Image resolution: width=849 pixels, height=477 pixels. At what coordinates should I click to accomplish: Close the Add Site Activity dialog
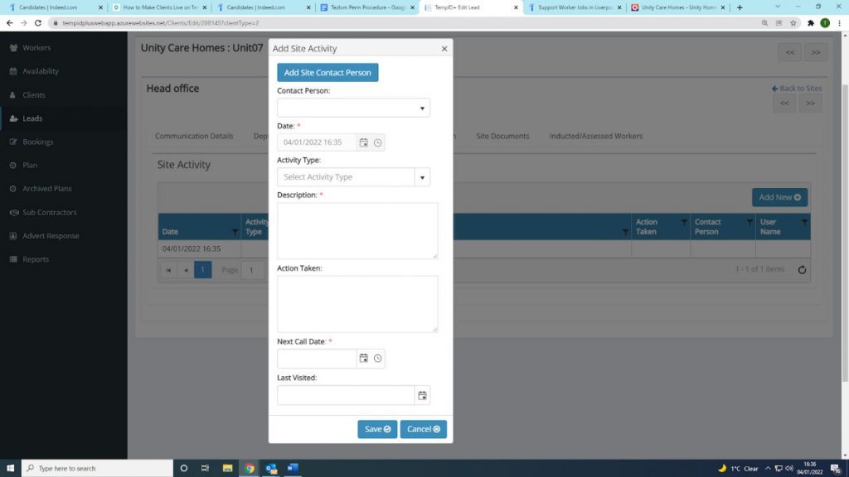point(444,49)
